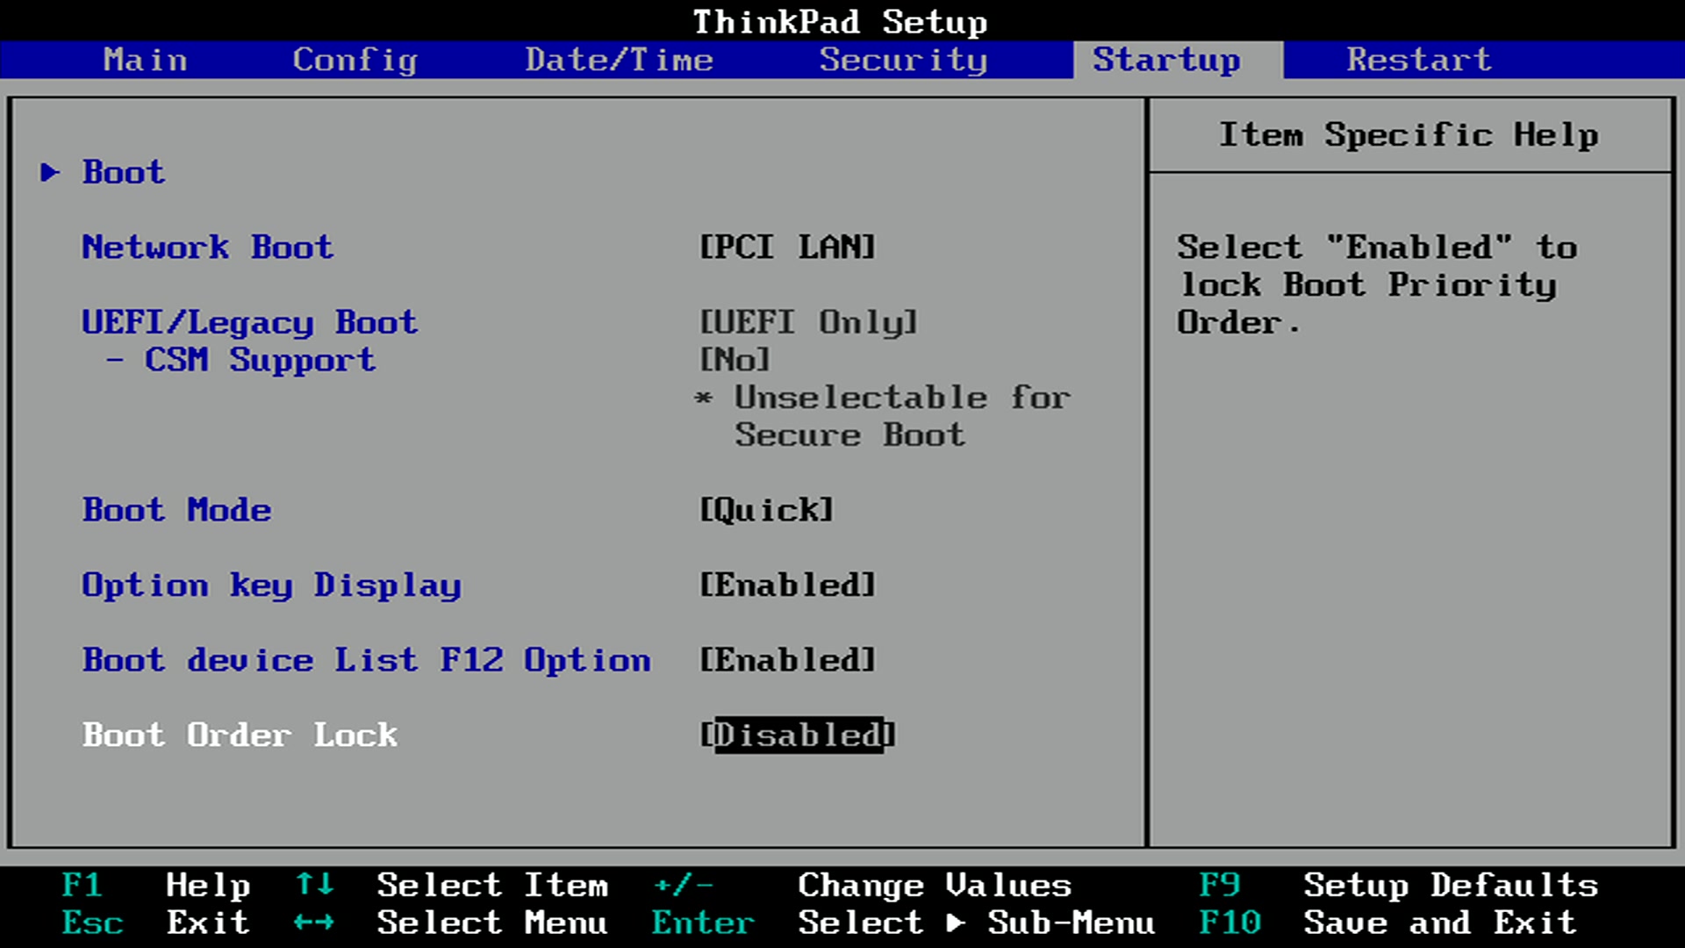Click the CSM Support [No] value
Screen dimensions: 1685x948
735,360
